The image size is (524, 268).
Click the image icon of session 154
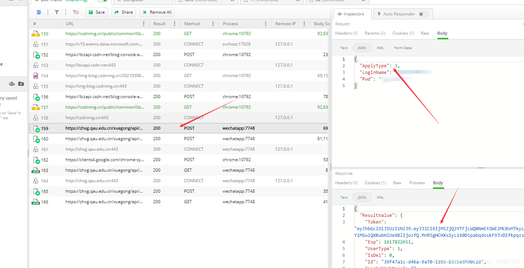pyautogui.click(x=36, y=76)
